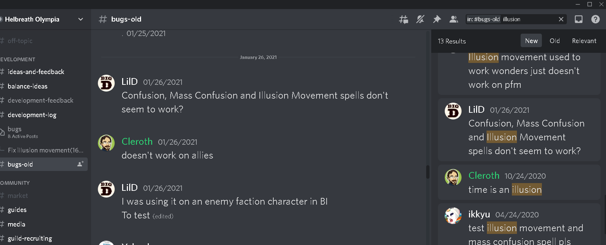Viewport: 606px width, 245px height.
Task: Clear the search field text
Action: pyautogui.click(x=561, y=20)
